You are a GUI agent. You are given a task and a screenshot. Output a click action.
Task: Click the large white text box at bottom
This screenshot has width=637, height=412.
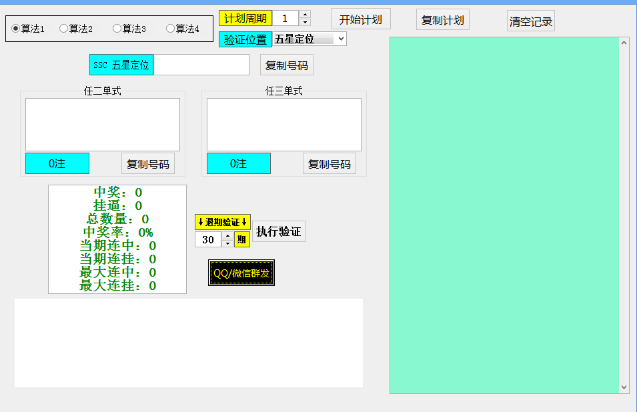coord(189,343)
